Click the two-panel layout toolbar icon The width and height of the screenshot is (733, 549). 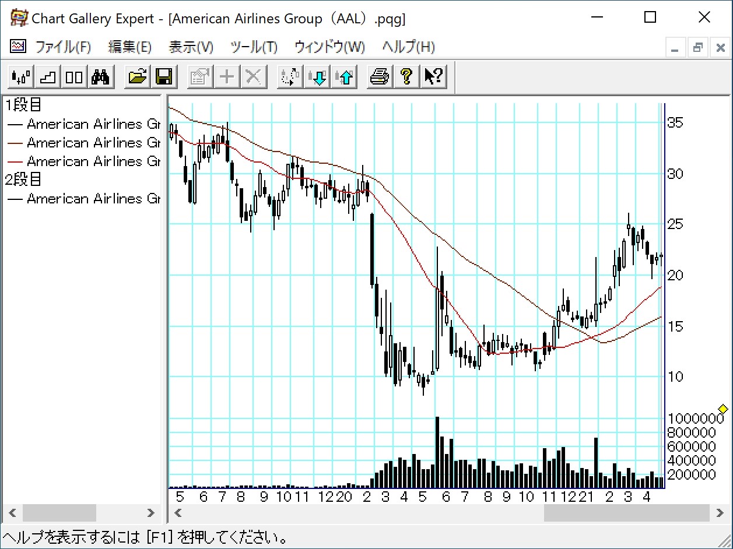coord(74,77)
